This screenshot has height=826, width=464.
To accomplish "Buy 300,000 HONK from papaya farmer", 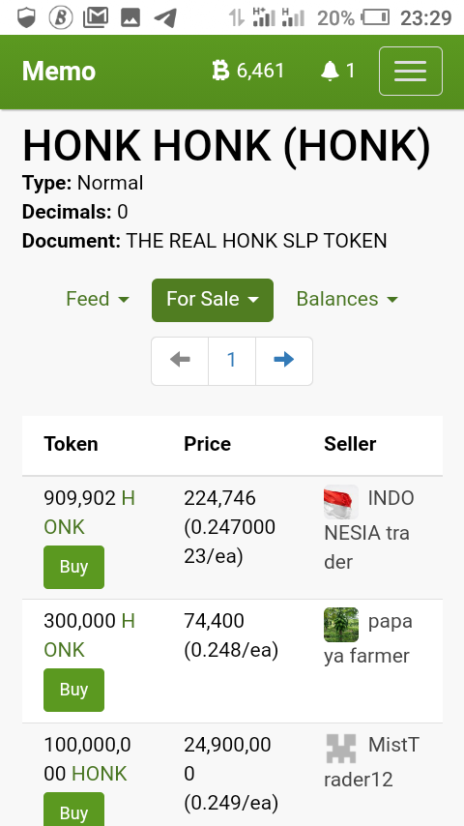I will (x=73, y=690).
